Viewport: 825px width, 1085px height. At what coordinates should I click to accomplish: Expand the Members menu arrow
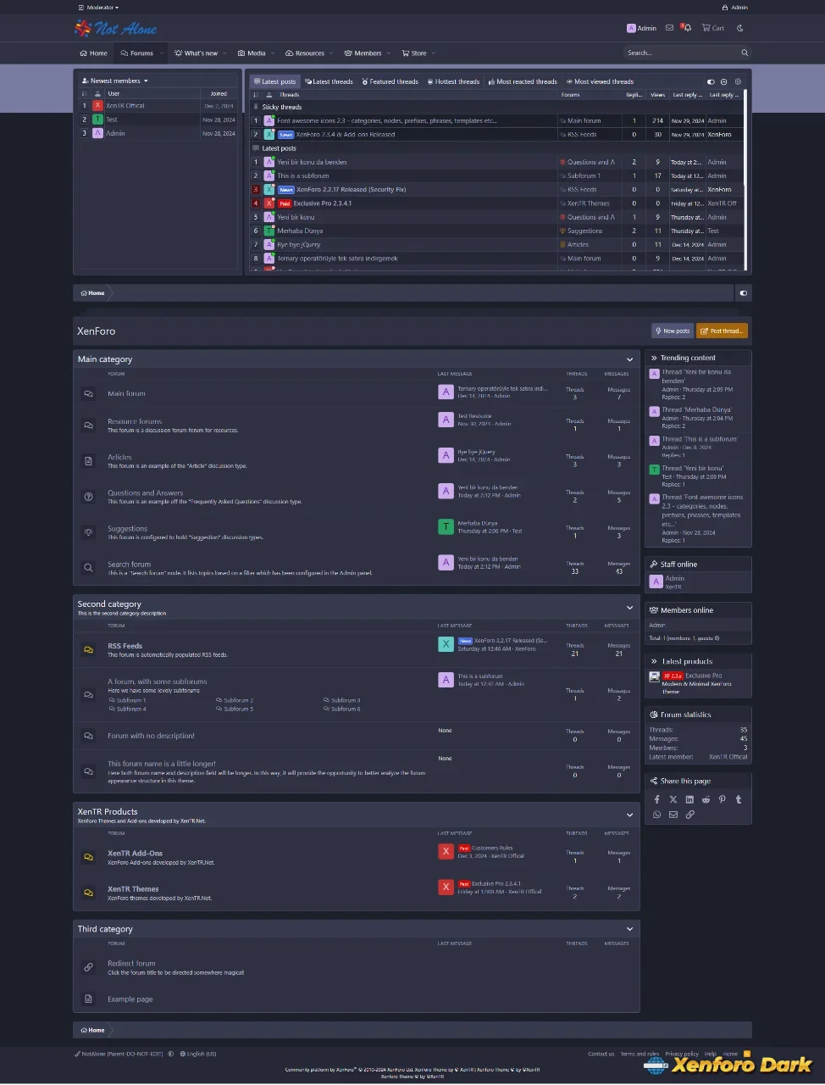[389, 53]
